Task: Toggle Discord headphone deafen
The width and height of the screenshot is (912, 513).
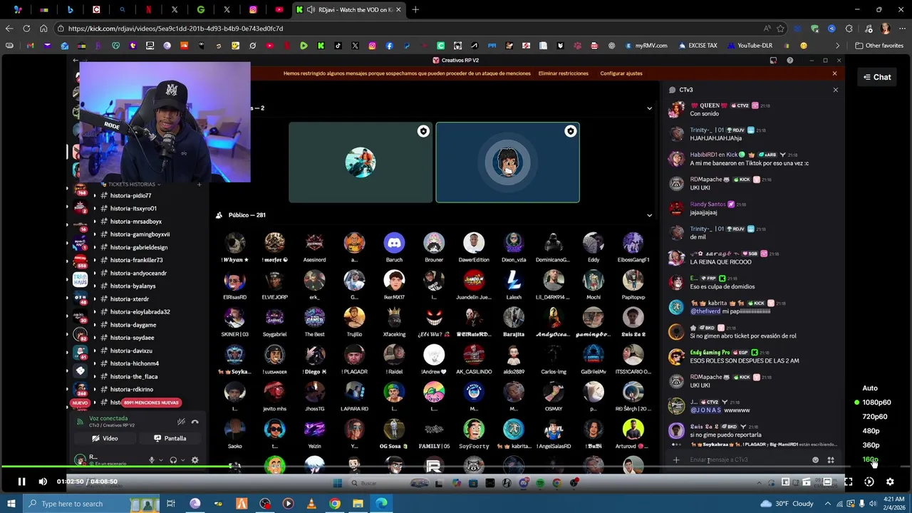Action: tap(173, 460)
